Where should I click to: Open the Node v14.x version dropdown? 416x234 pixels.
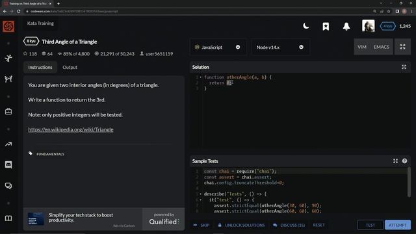coord(280,47)
